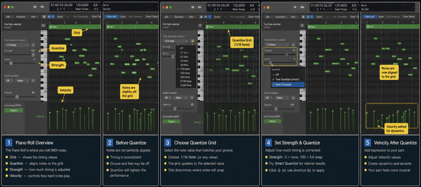The height and width of the screenshot is (187, 421).
Task: Click Strength slider knob in Piano Roll Overview panel
Action: pos(33,55)
